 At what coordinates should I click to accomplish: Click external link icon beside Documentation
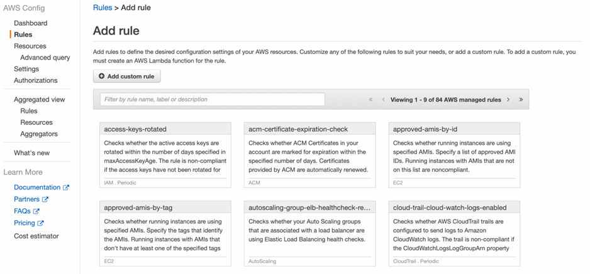click(x=66, y=187)
